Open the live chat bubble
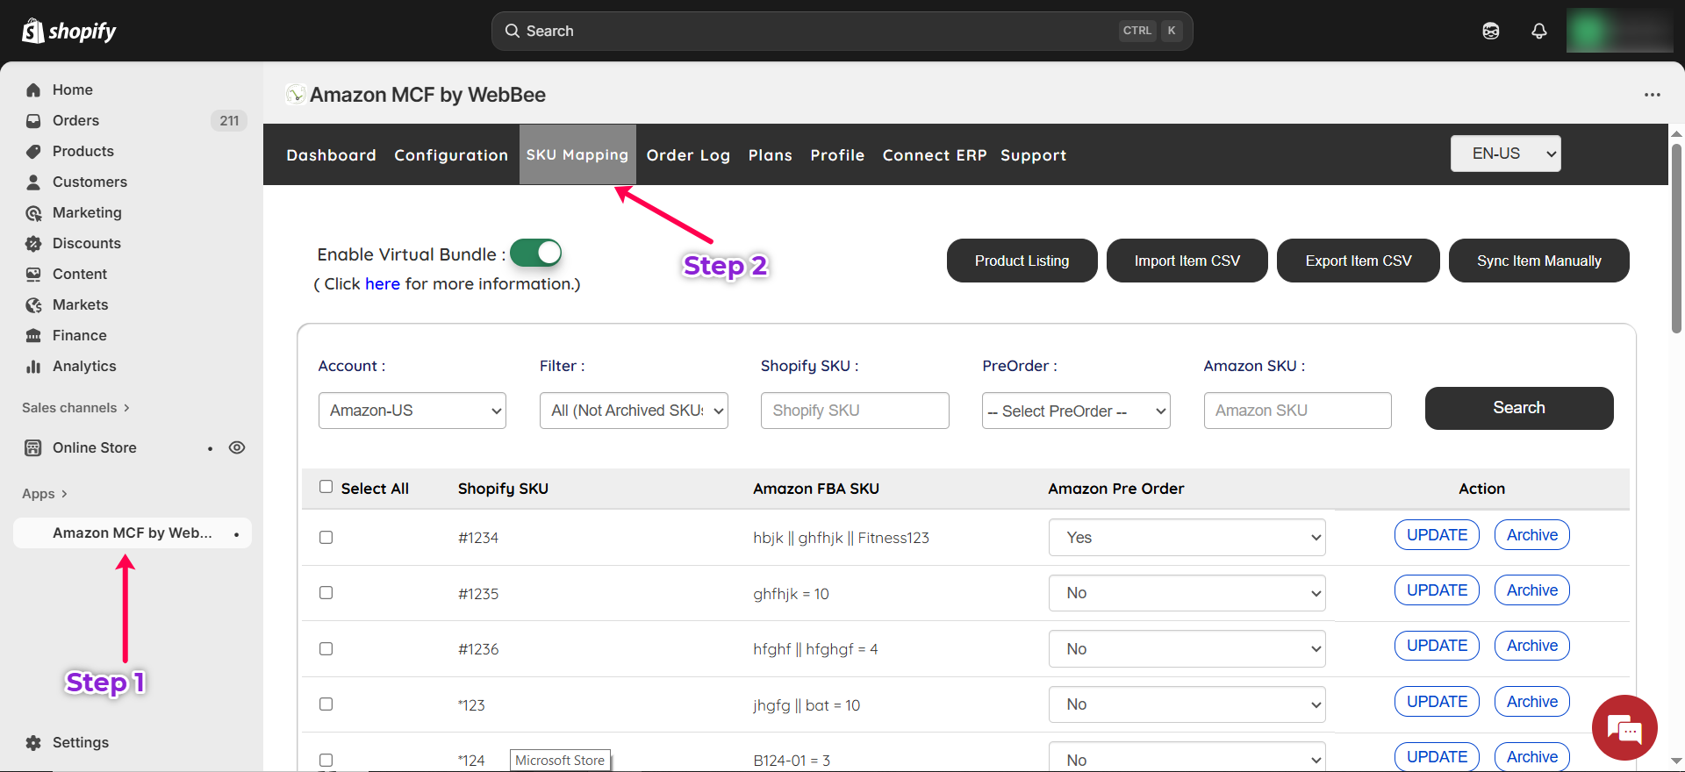Screen dimensions: 1685x772 click(x=1624, y=727)
